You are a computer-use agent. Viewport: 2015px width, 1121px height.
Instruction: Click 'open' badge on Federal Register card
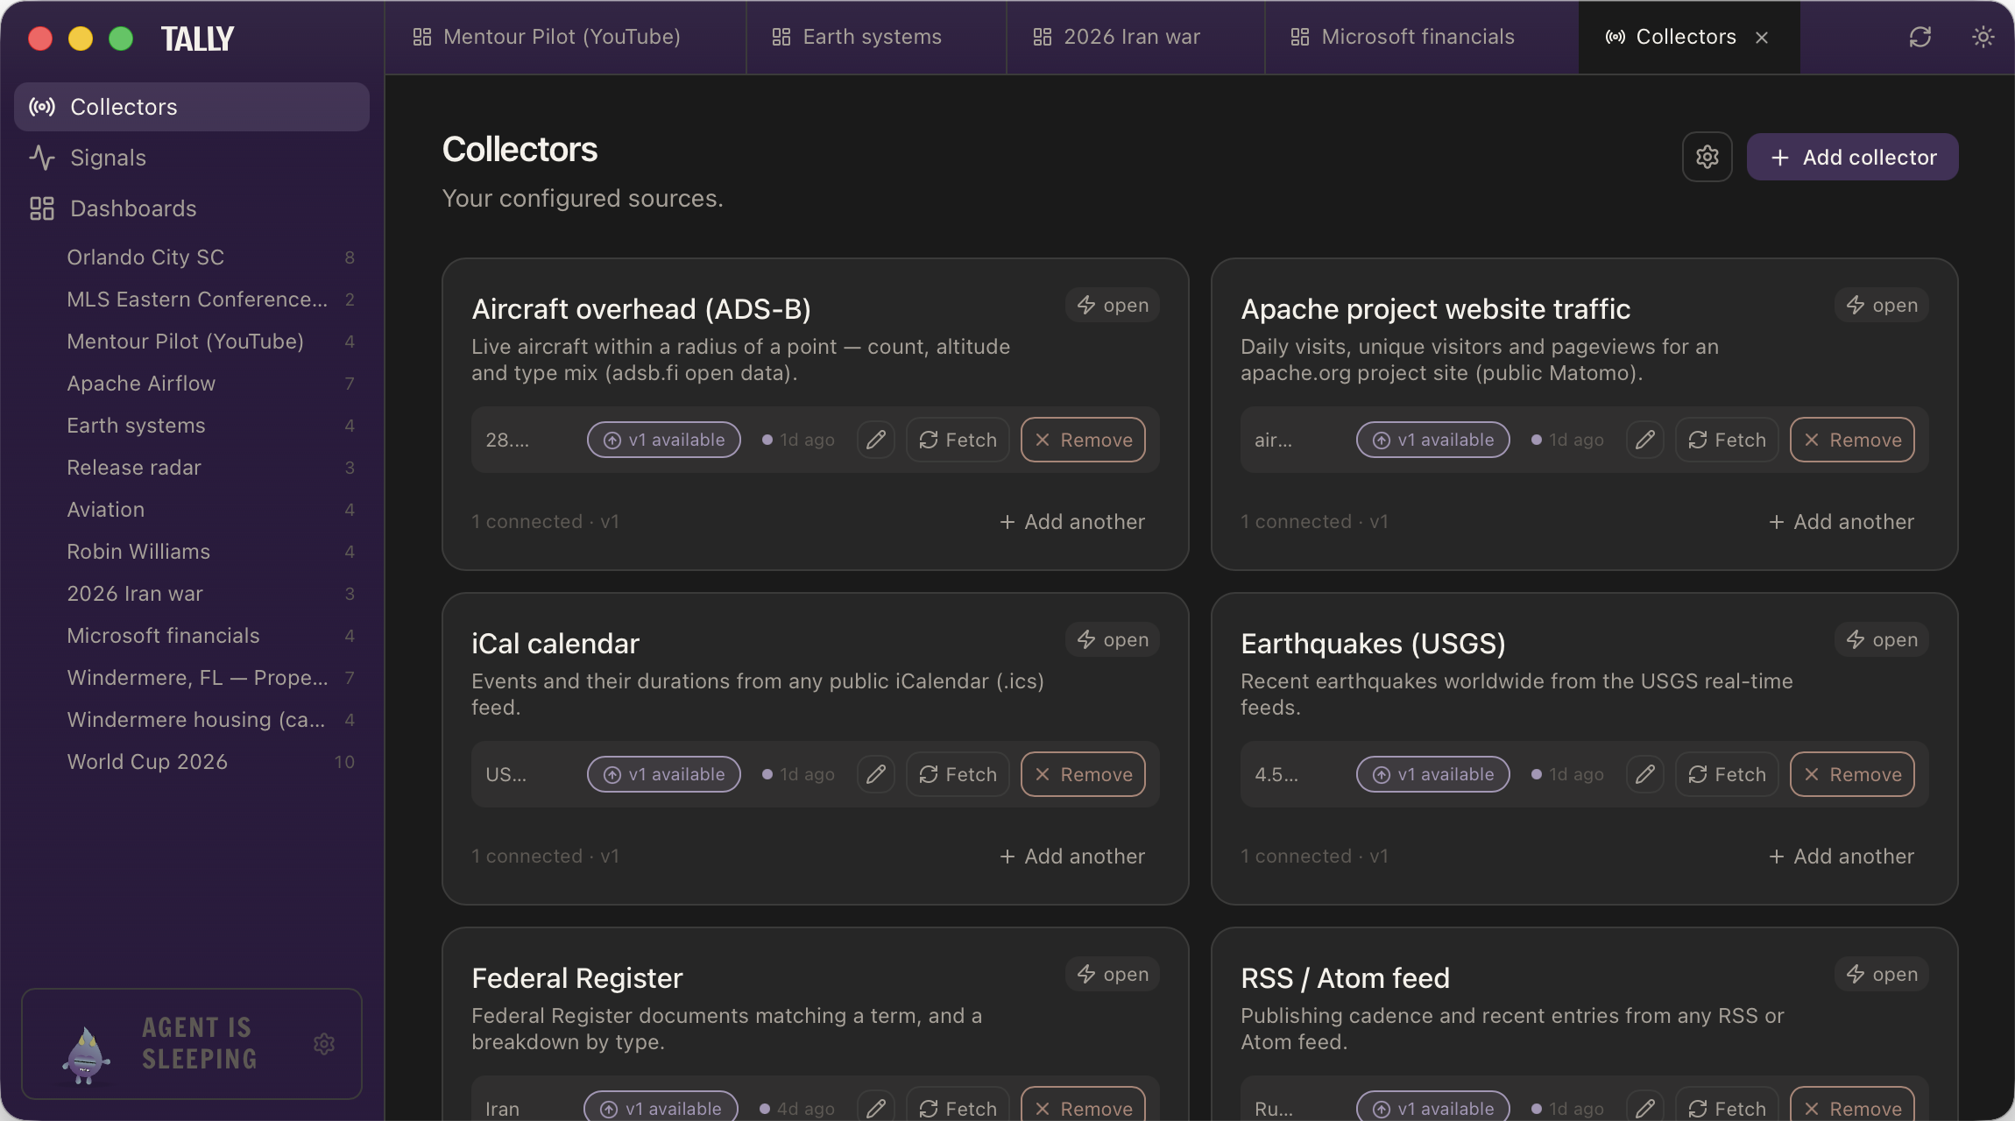[x=1113, y=974]
